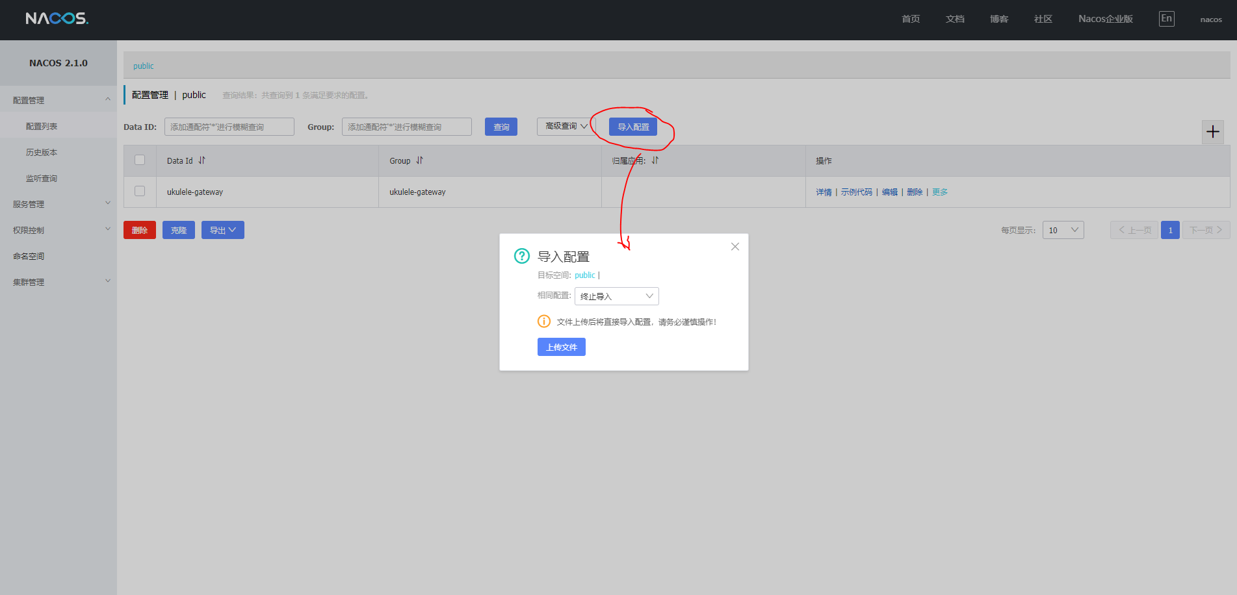The image size is (1237, 595).
Task: Open the page size 10 dropdown
Action: click(1063, 230)
